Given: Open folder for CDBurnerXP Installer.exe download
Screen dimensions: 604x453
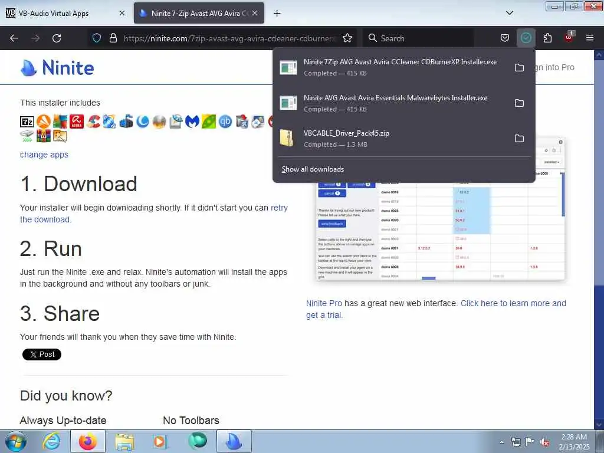Looking at the screenshot, I should [x=519, y=67].
